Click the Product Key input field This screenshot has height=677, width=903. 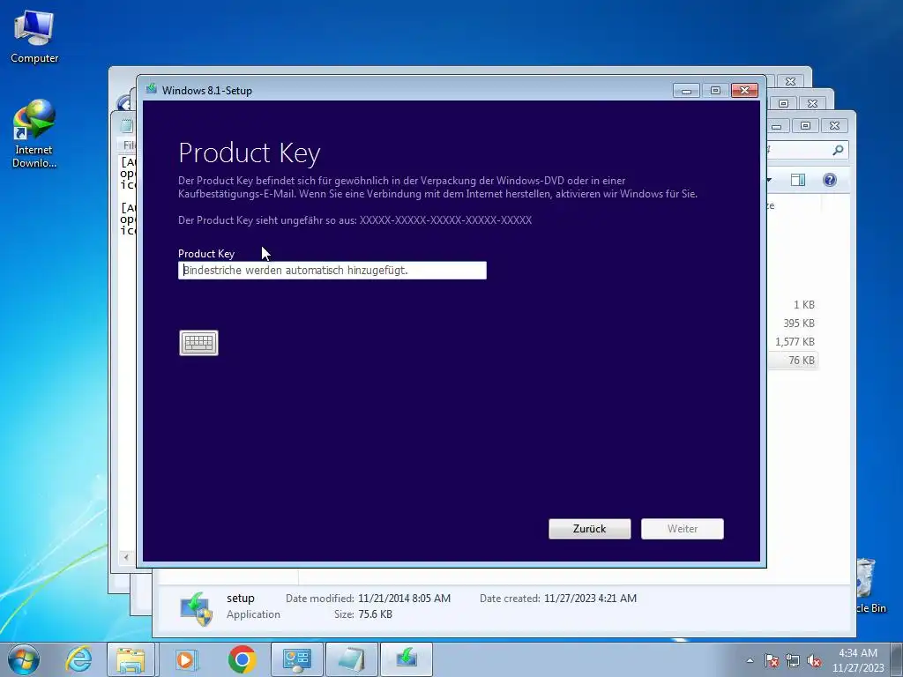pyautogui.click(x=332, y=271)
